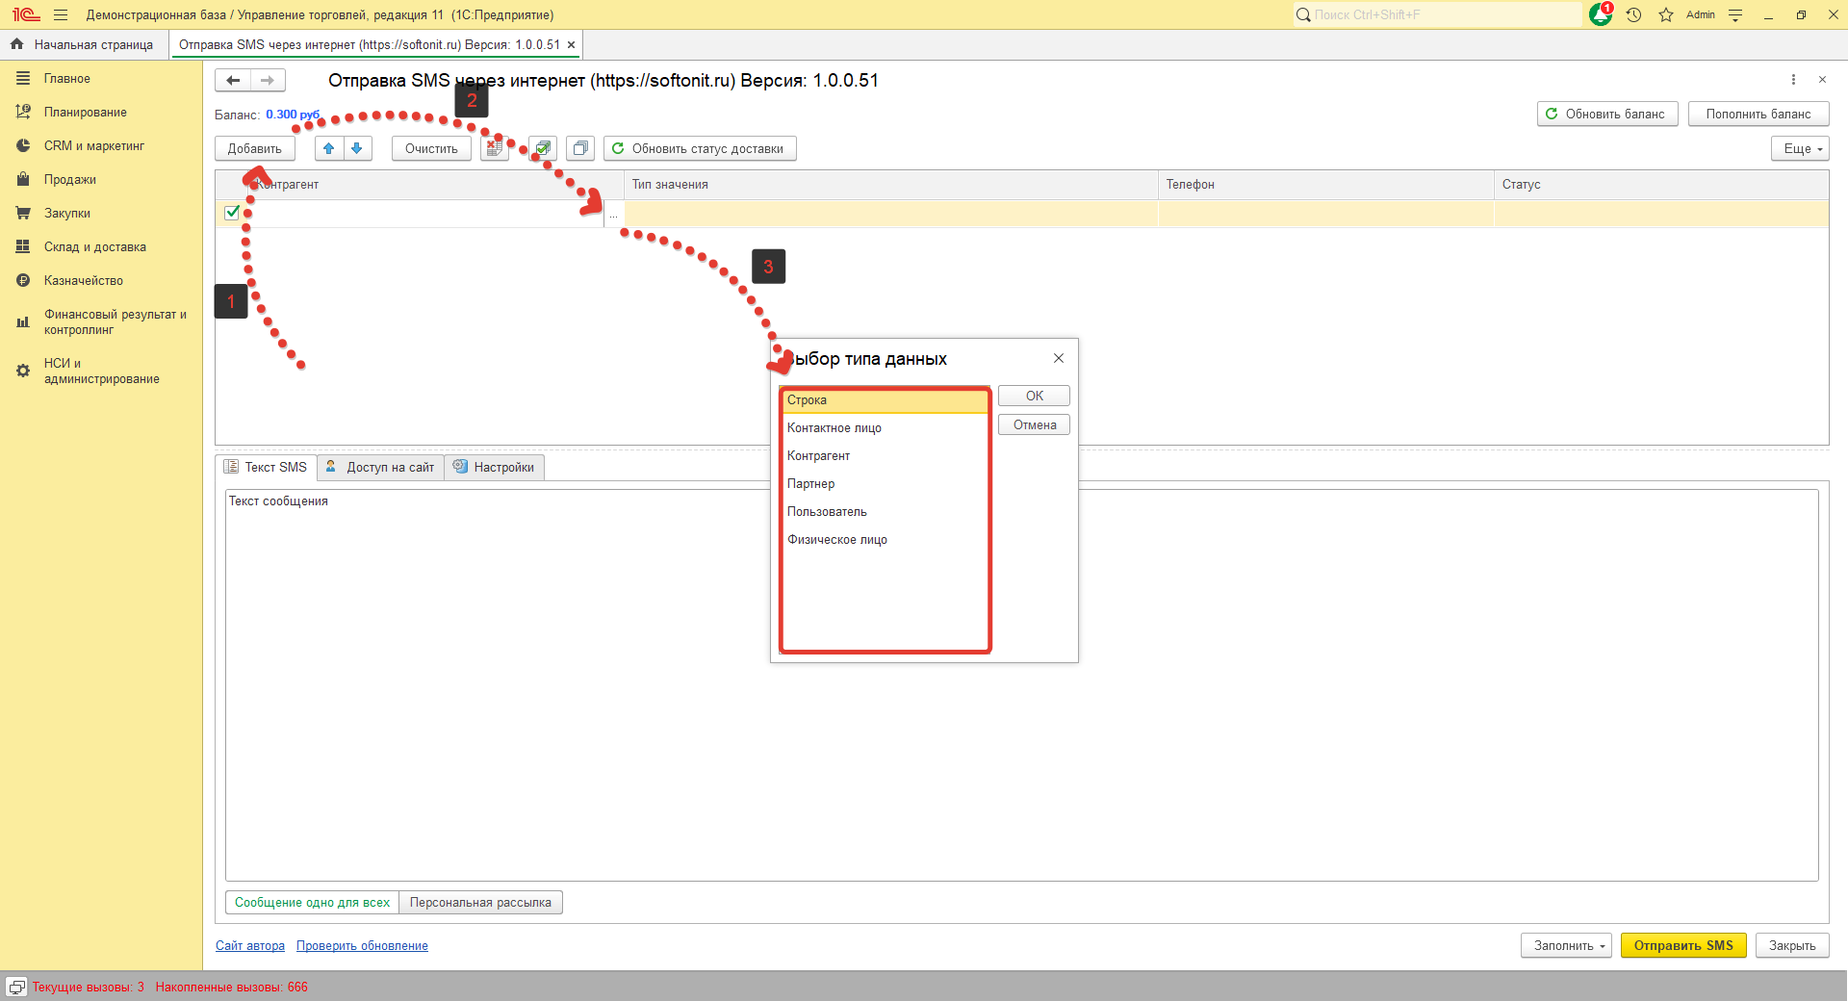Move row down with blue arrow
The image size is (1848, 1001).
[x=357, y=148]
